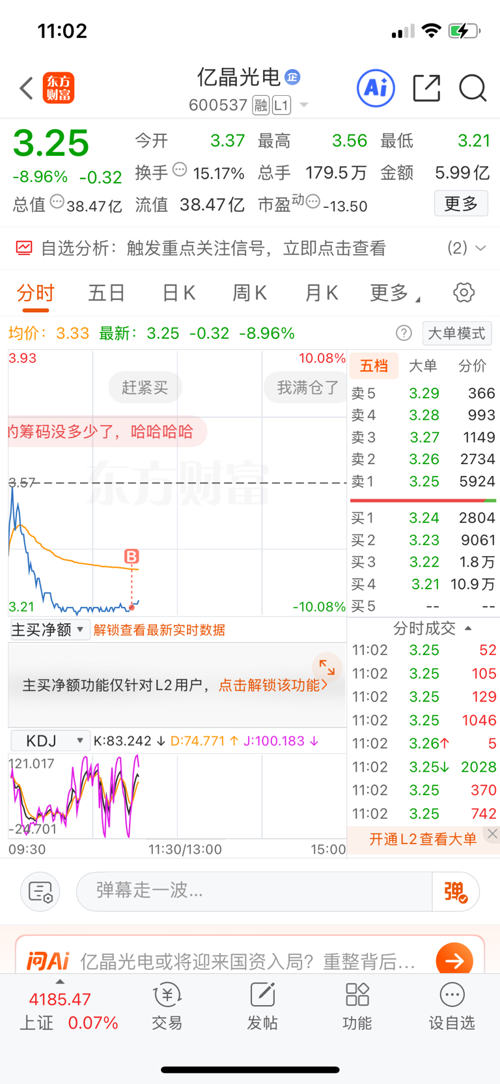This screenshot has height=1084, width=500.
Task: Select the 分价 tab
Action: point(472,366)
